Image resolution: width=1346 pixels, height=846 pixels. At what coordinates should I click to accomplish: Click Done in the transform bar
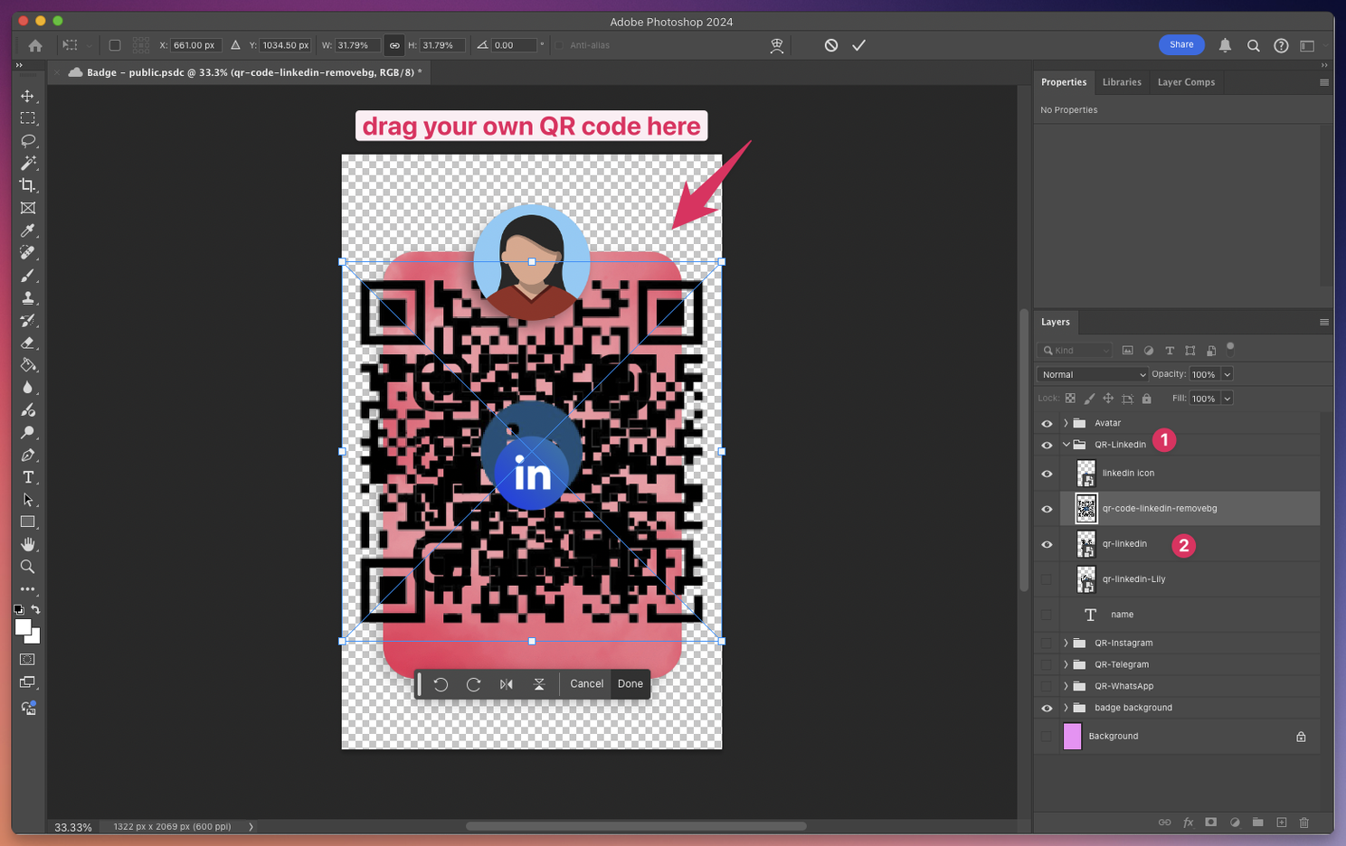tap(630, 684)
